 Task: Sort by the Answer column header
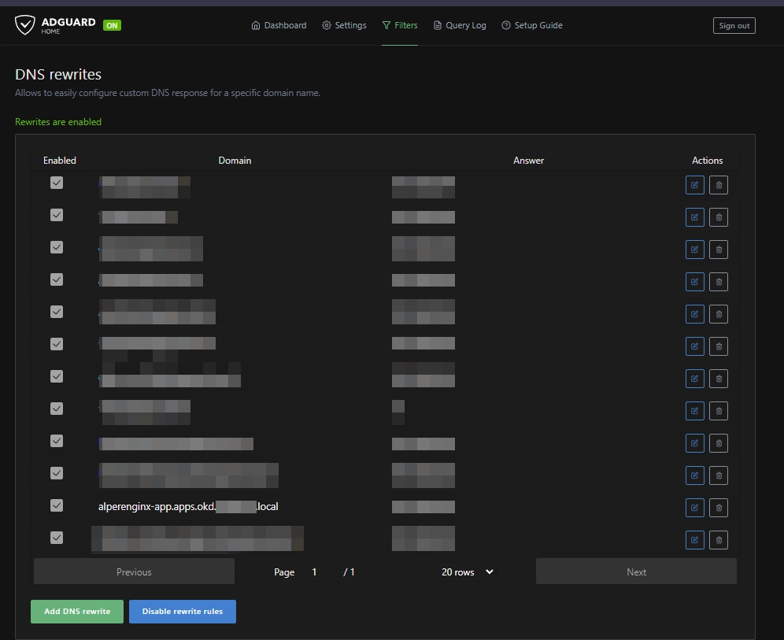528,161
